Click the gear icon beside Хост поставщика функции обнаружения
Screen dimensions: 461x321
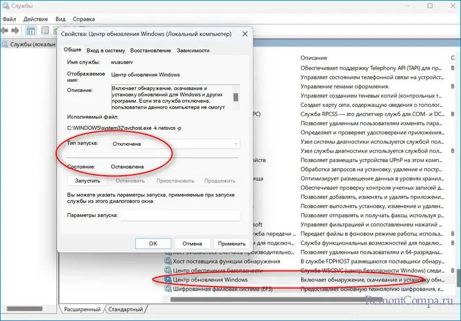[x=168, y=261]
